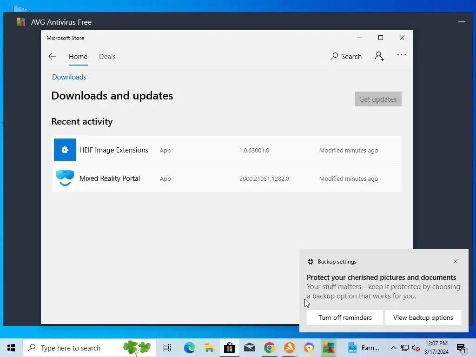Click the AVG Antivirus taskbar icon
Viewport: 476px width, 357px height.
[329, 348]
